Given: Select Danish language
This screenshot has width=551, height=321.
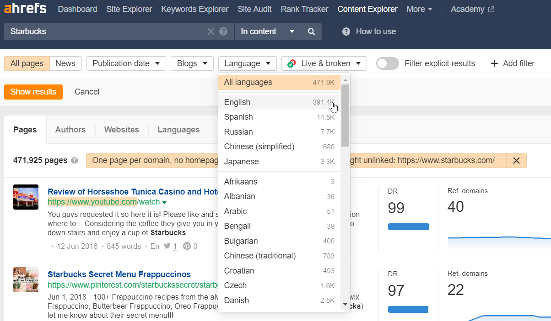Looking at the screenshot, I should [280, 300].
